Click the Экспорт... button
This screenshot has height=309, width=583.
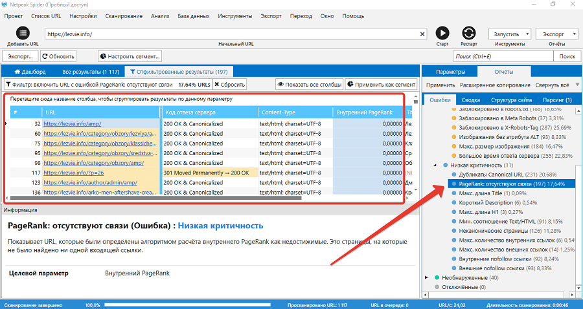[x=20, y=56]
